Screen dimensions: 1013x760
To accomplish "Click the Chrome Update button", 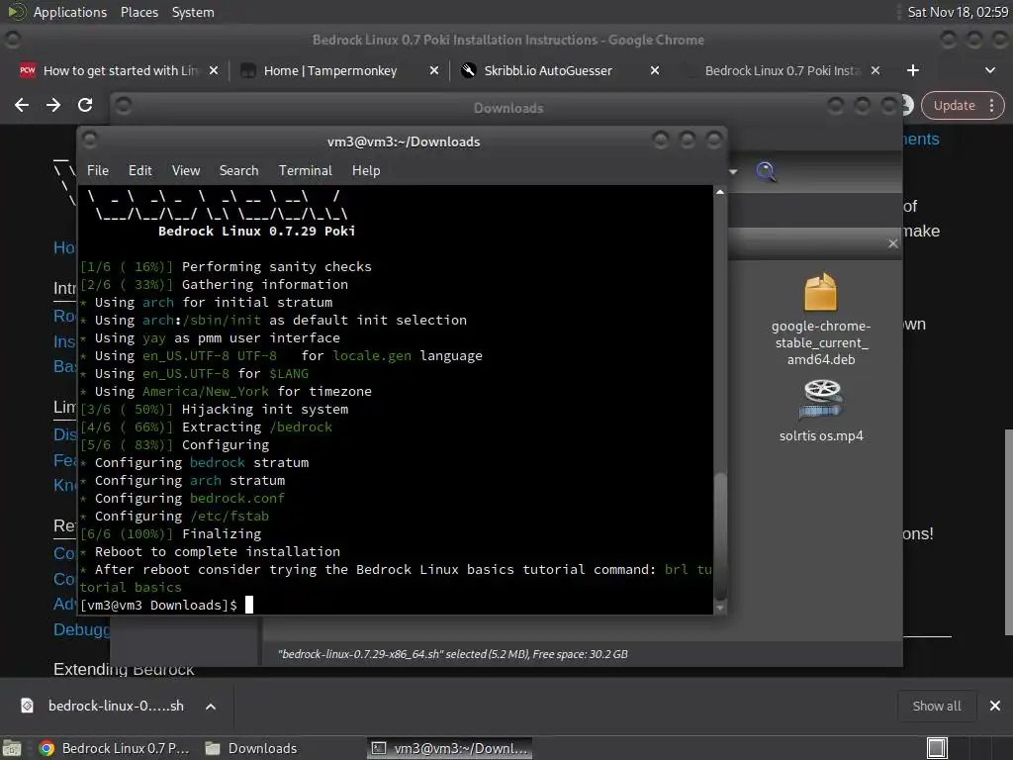I will point(954,105).
